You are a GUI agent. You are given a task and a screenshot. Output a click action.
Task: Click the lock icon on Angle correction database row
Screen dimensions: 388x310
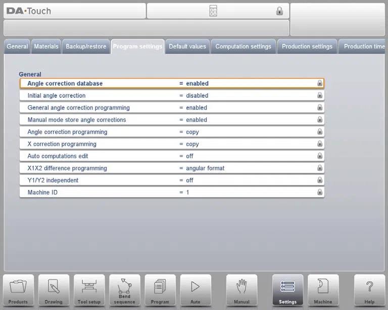[x=320, y=83]
